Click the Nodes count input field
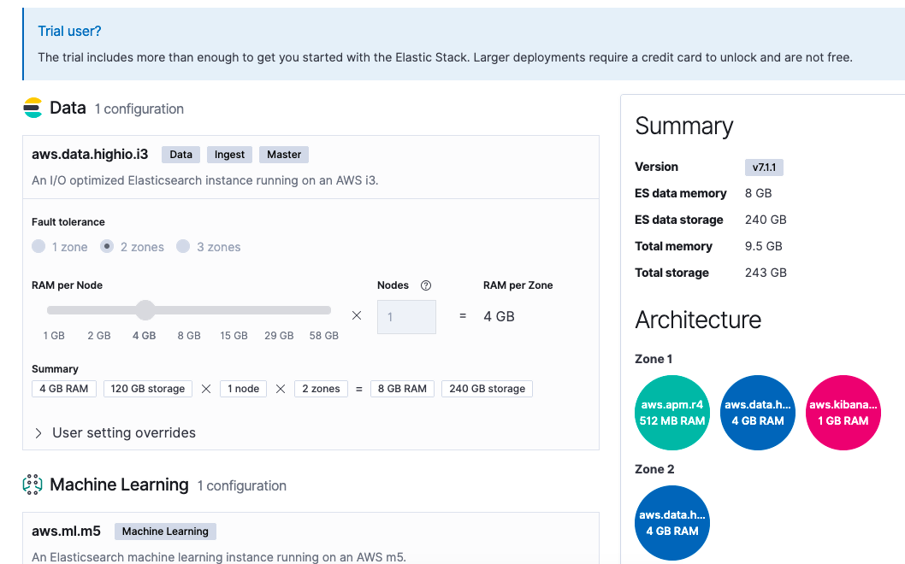Image resolution: width=905 pixels, height=564 pixels. point(406,316)
